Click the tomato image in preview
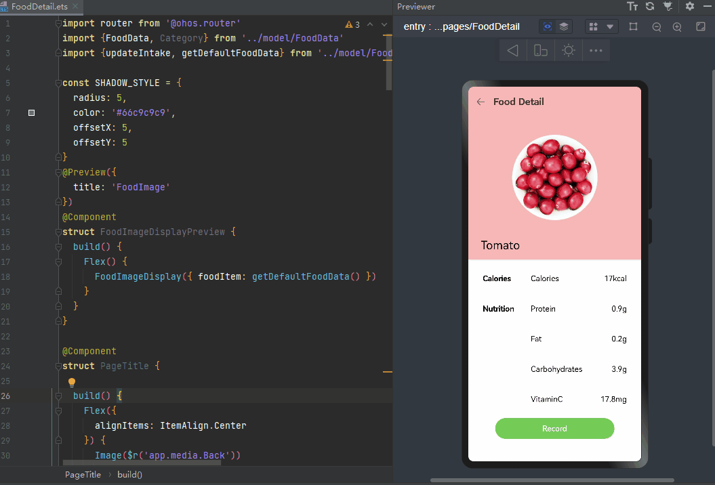 coord(554,177)
